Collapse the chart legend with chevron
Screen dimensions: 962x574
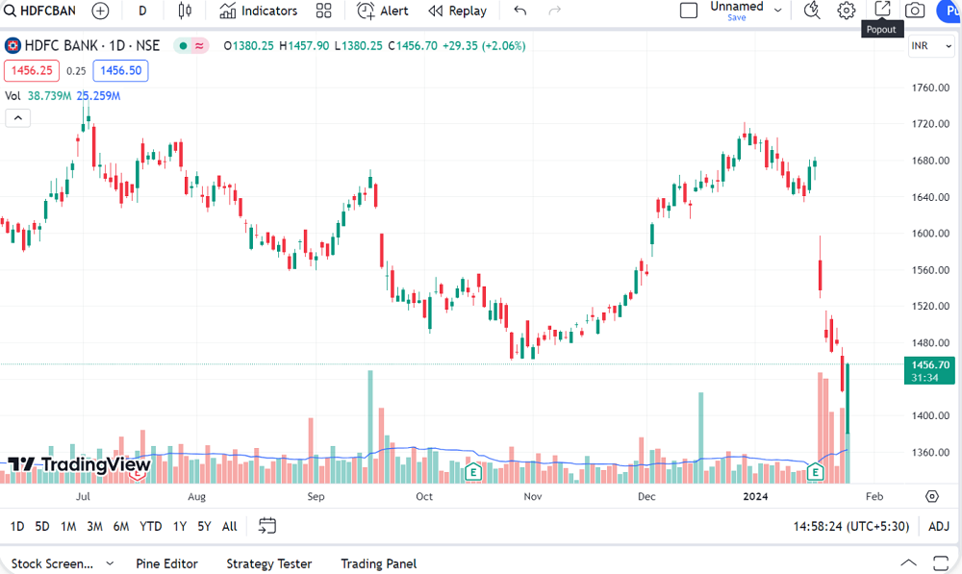(17, 118)
